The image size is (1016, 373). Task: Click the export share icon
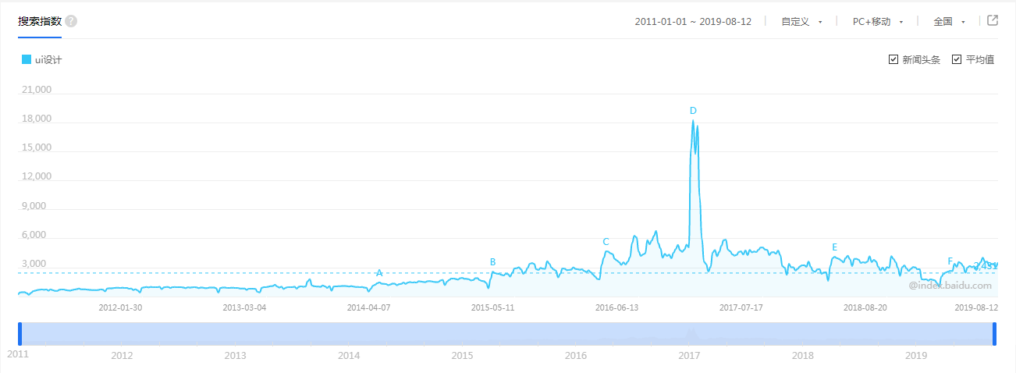(993, 21)
